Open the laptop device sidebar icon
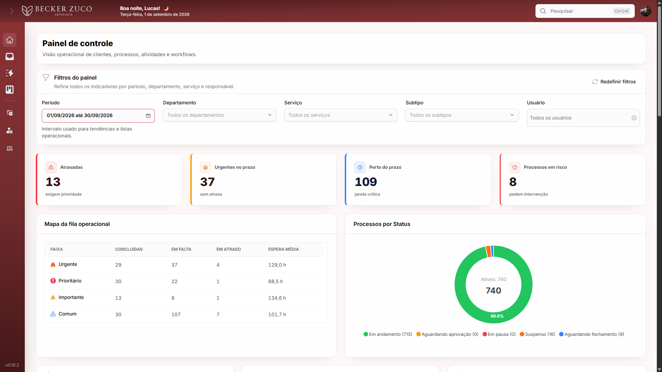Screen dimensions: 662x372 (10, 148)
